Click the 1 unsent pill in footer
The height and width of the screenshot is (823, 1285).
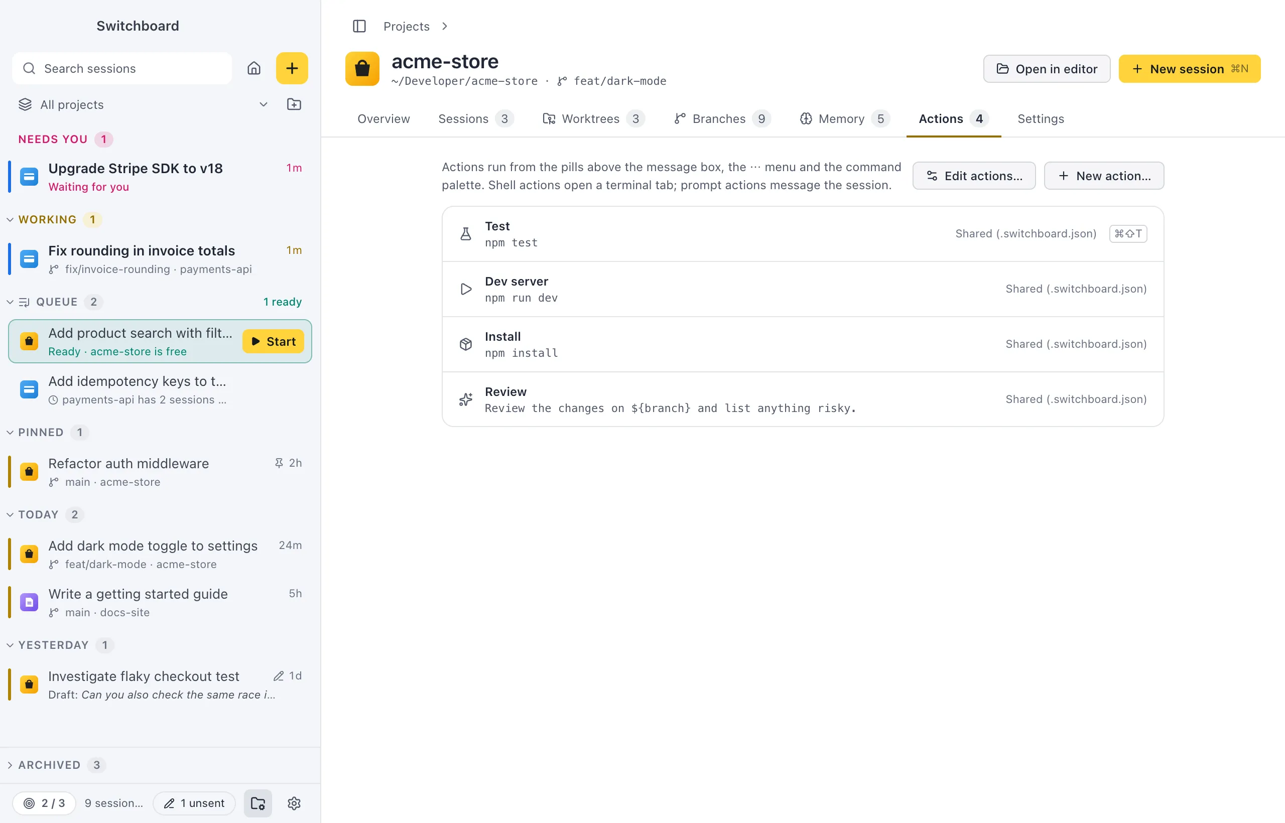(195, 803)
